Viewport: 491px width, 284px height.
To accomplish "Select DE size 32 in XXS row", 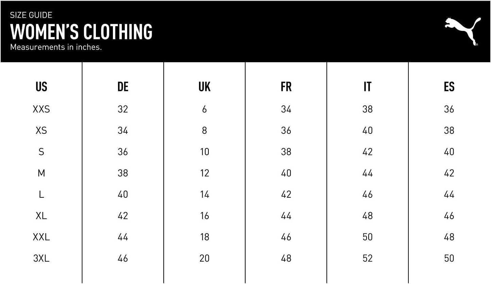I will pos(123,109).
